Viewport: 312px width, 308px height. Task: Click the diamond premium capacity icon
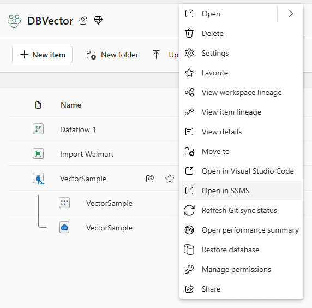tap(98, 20)
